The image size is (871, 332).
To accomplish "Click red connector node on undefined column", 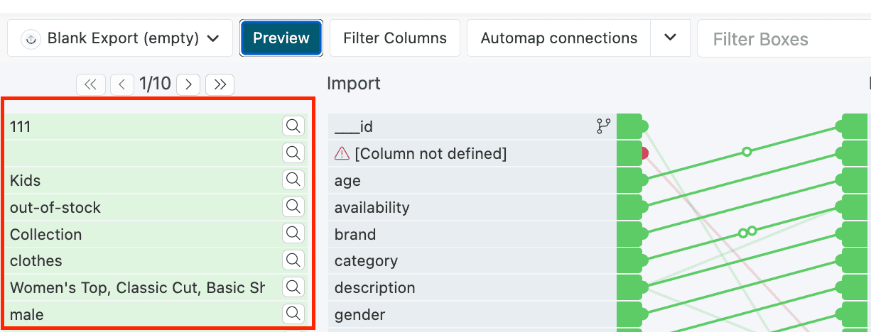I will pos(645,153).
